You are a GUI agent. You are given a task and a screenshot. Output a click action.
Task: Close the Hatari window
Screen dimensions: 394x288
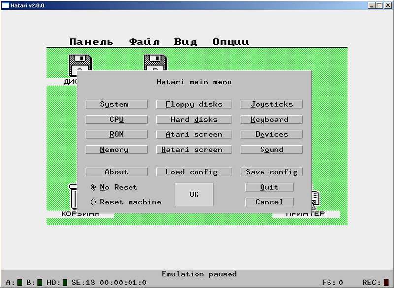[388, 5]
